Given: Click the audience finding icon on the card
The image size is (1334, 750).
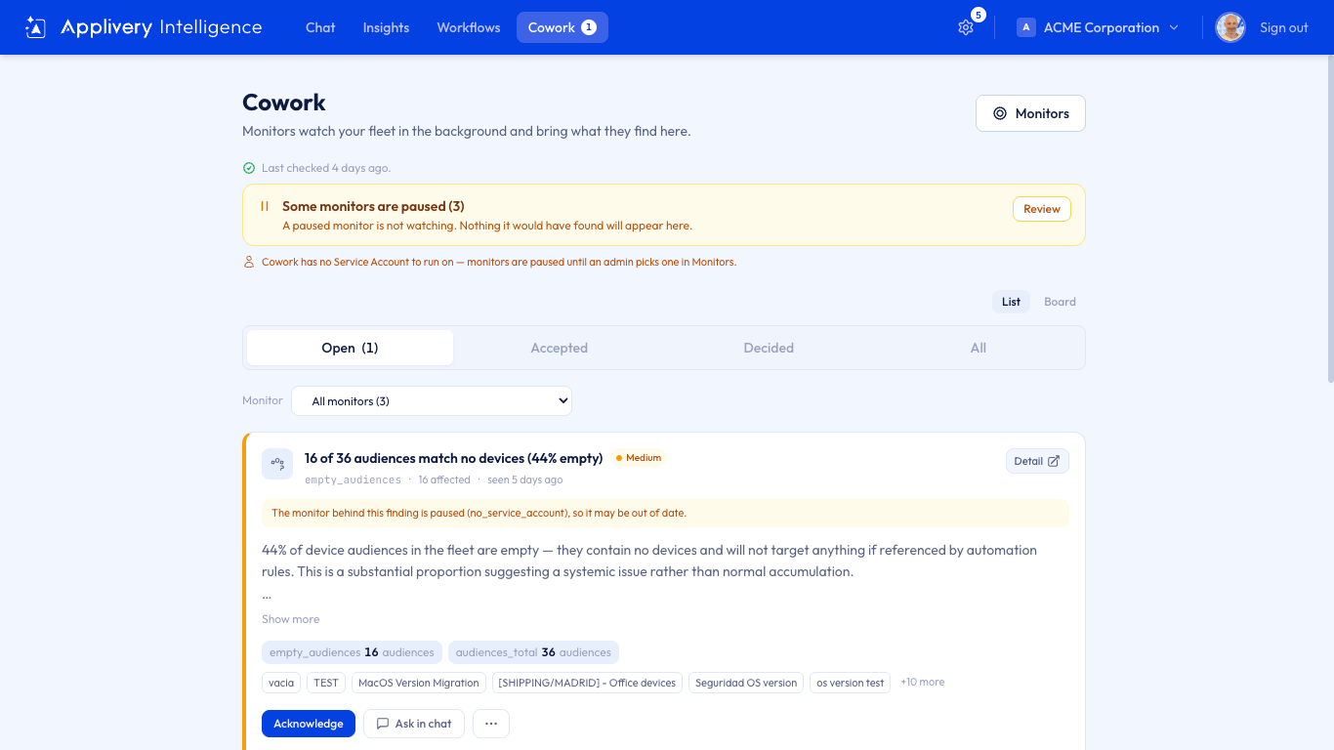Looking at the screenshot, I should click(277, 464).
